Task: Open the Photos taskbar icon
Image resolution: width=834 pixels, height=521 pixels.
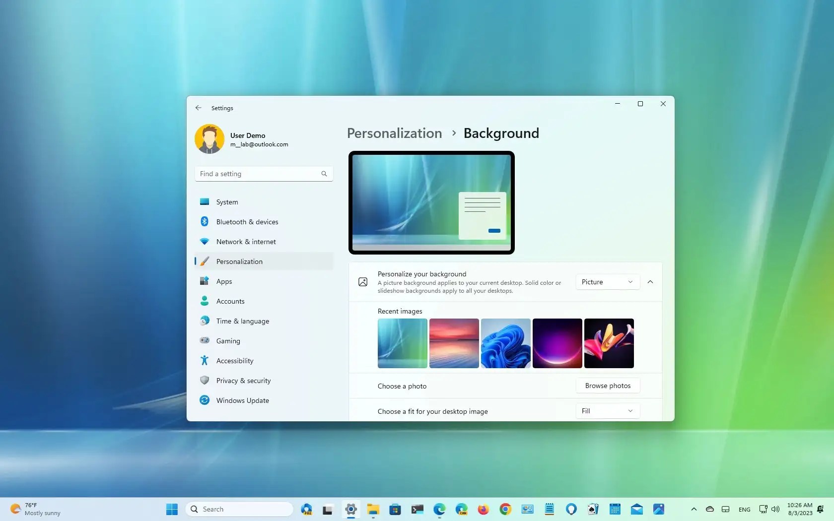Action: coord(659,509)
